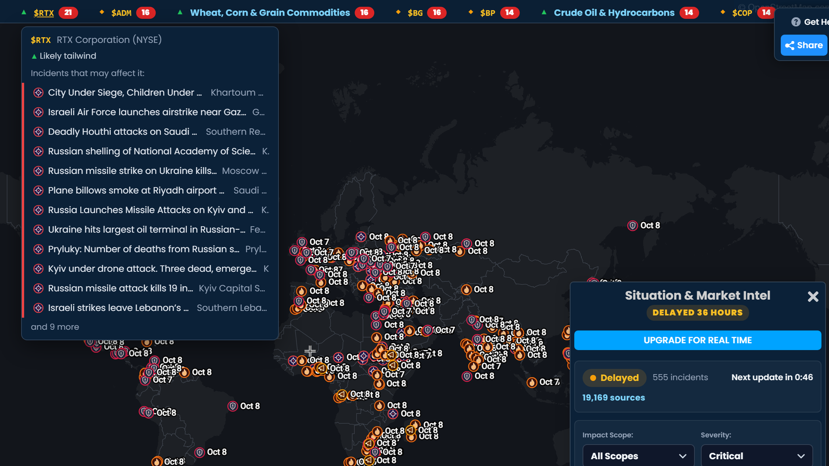Open the Get Help question mark icon

click(796, 22)
